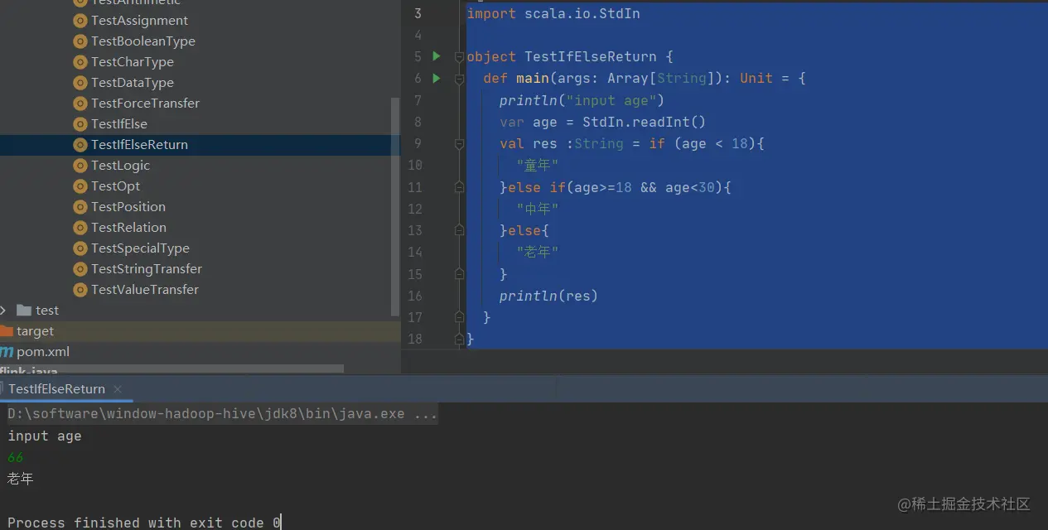Select TestLogic file
The height and width of the screenshot is (530, 1048).
click(x=120, y=166)
